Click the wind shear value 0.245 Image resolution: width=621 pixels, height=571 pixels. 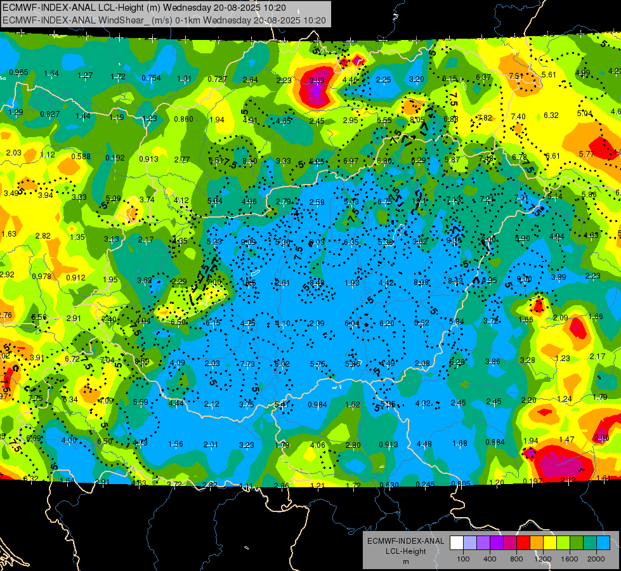coord(426,484)
